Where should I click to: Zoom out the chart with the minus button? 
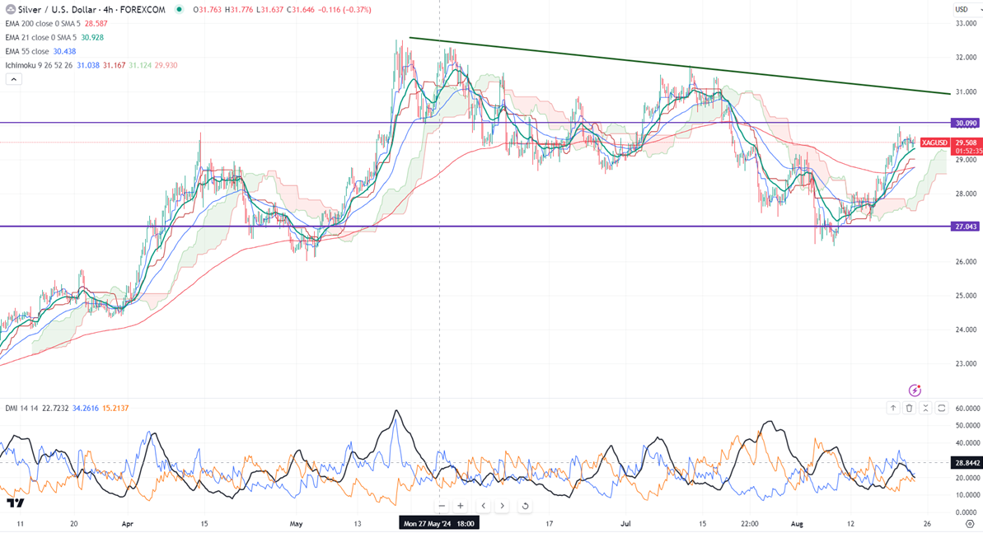(x=442, y=506)
